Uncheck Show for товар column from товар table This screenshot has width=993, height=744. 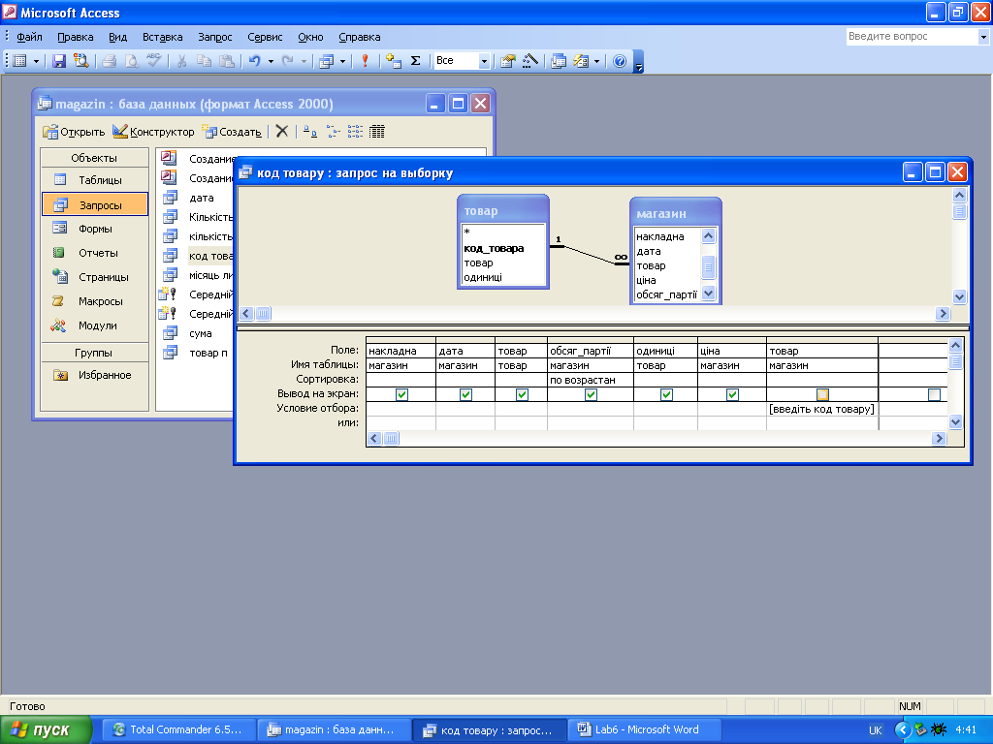tap(522, 395)
